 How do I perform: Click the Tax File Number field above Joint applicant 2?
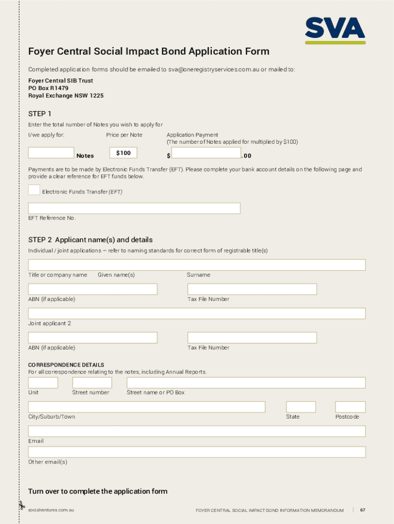(252, 289)
